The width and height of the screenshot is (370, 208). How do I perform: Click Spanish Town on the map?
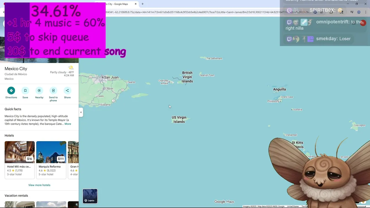point(207,75)
